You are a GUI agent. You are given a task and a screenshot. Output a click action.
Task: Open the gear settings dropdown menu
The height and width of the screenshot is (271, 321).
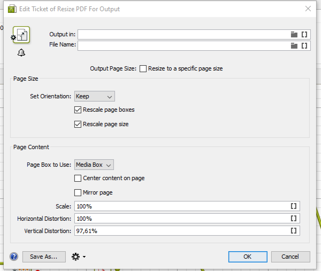click(x=78, y=257)
